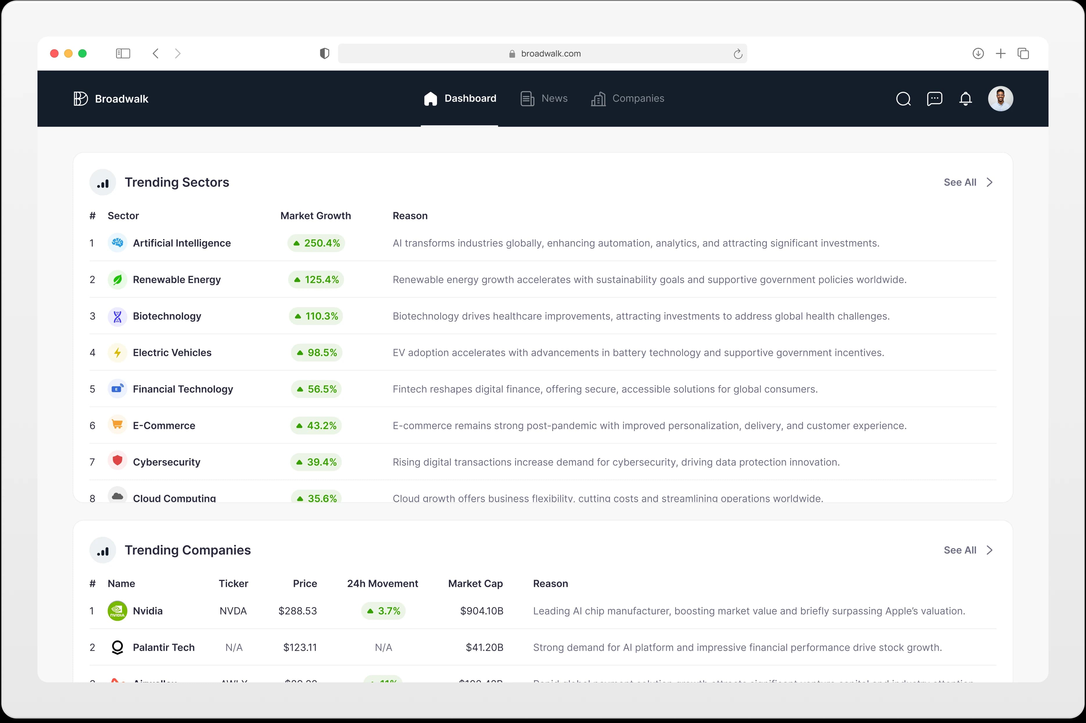Open the messages chat bubble icon
1086x723 pixels.
pos(934,99)
